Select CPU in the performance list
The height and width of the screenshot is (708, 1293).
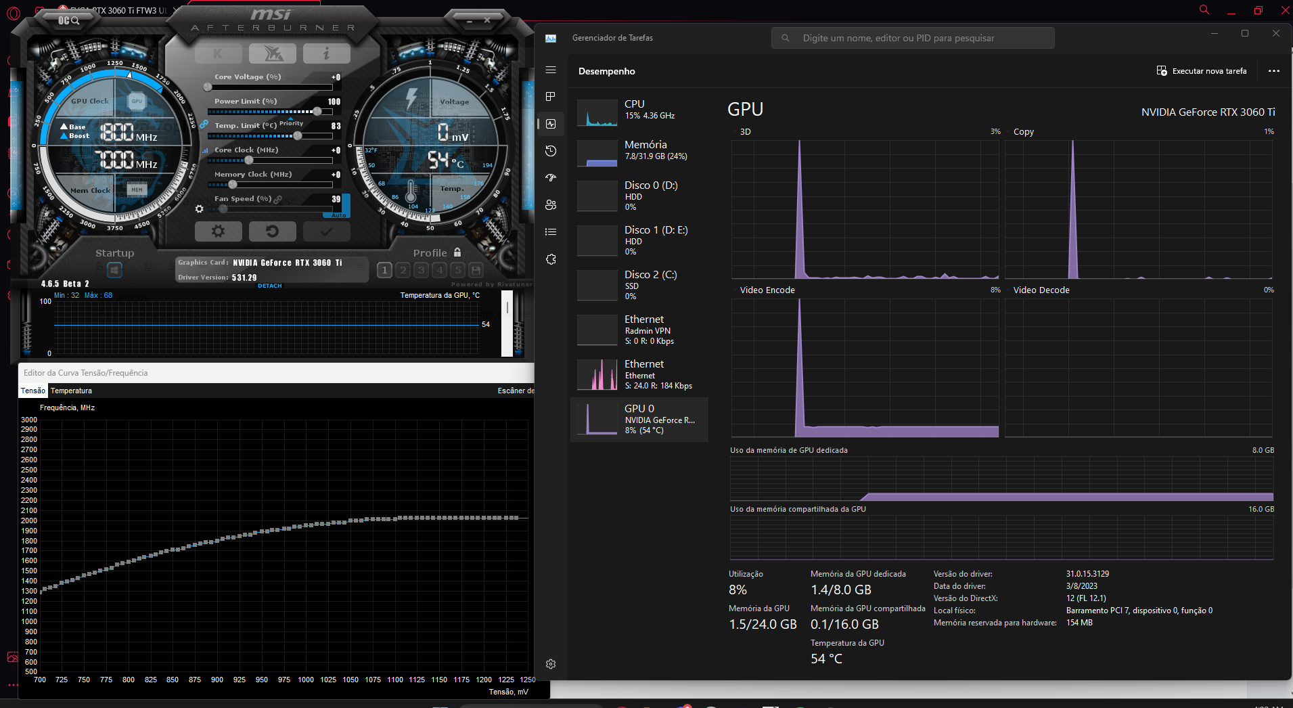(639, 112)
